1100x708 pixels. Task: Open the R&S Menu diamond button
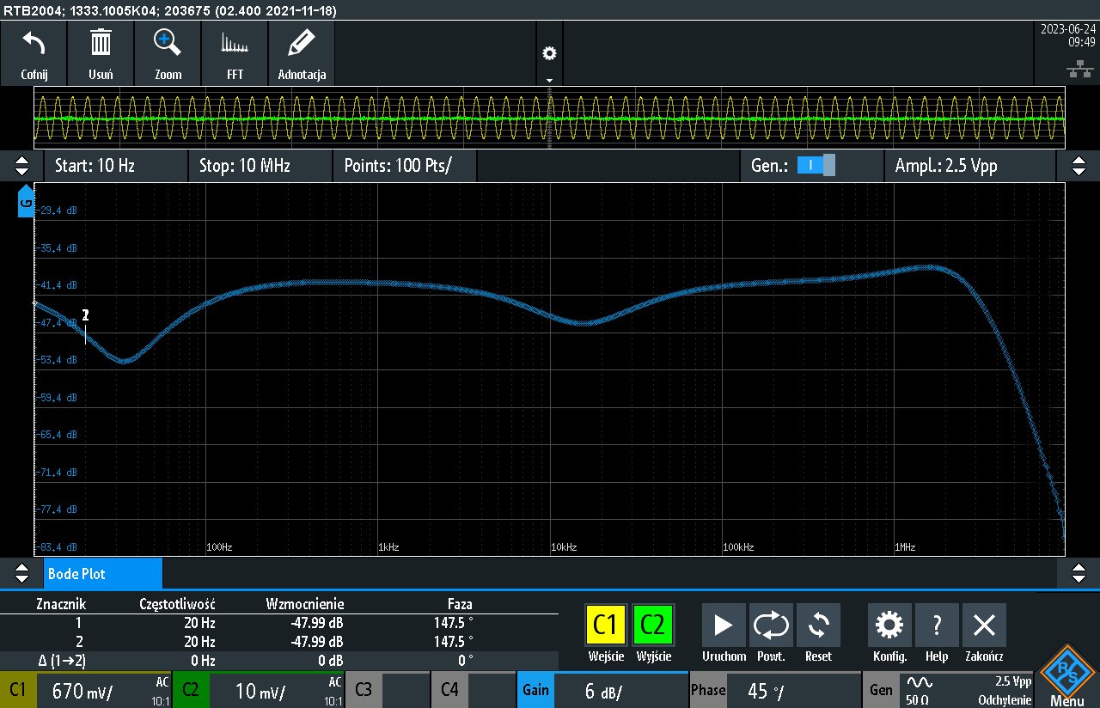[x=1066, y=675]
